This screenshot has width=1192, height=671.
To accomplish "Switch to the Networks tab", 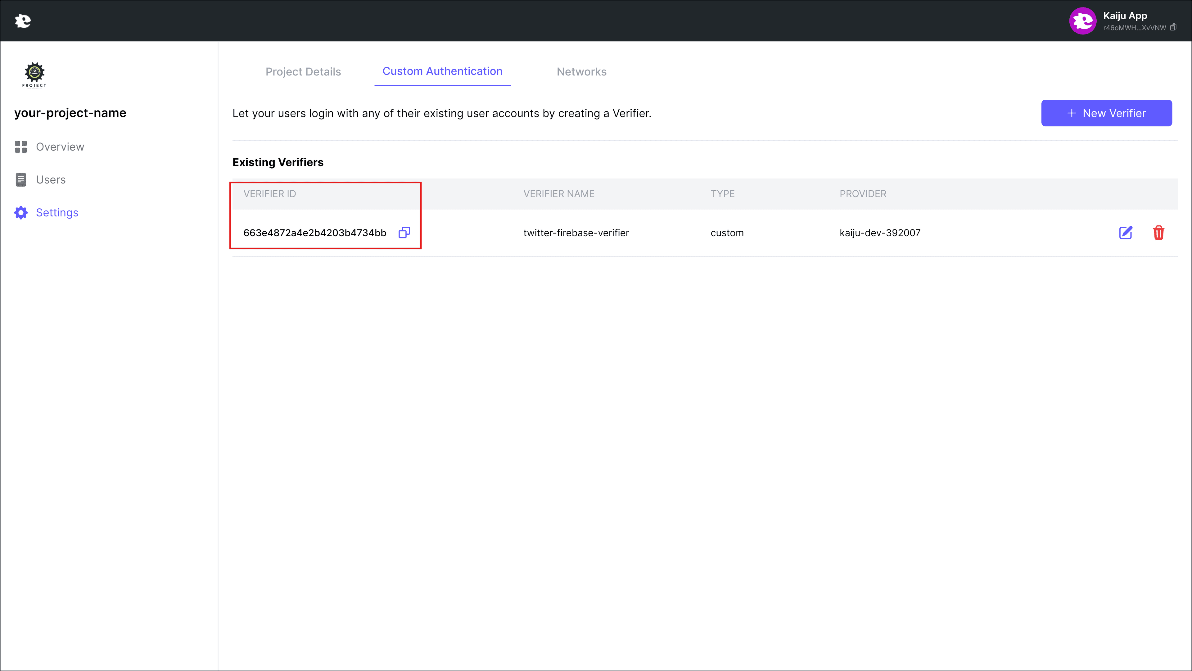I will click(x=581, y=72).
